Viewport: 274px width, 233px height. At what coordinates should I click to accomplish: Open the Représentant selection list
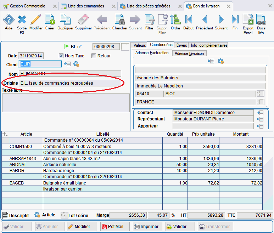261,119
